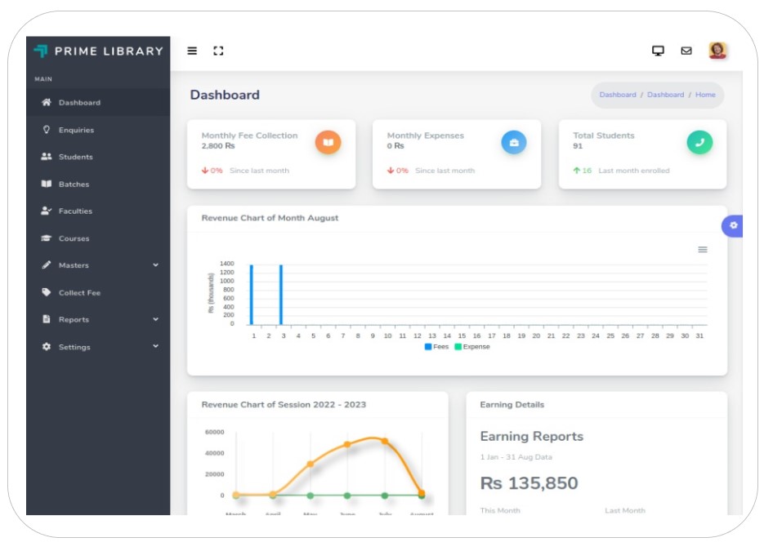
Task: Open Students from the sidebar
Action: coord(75,157)
